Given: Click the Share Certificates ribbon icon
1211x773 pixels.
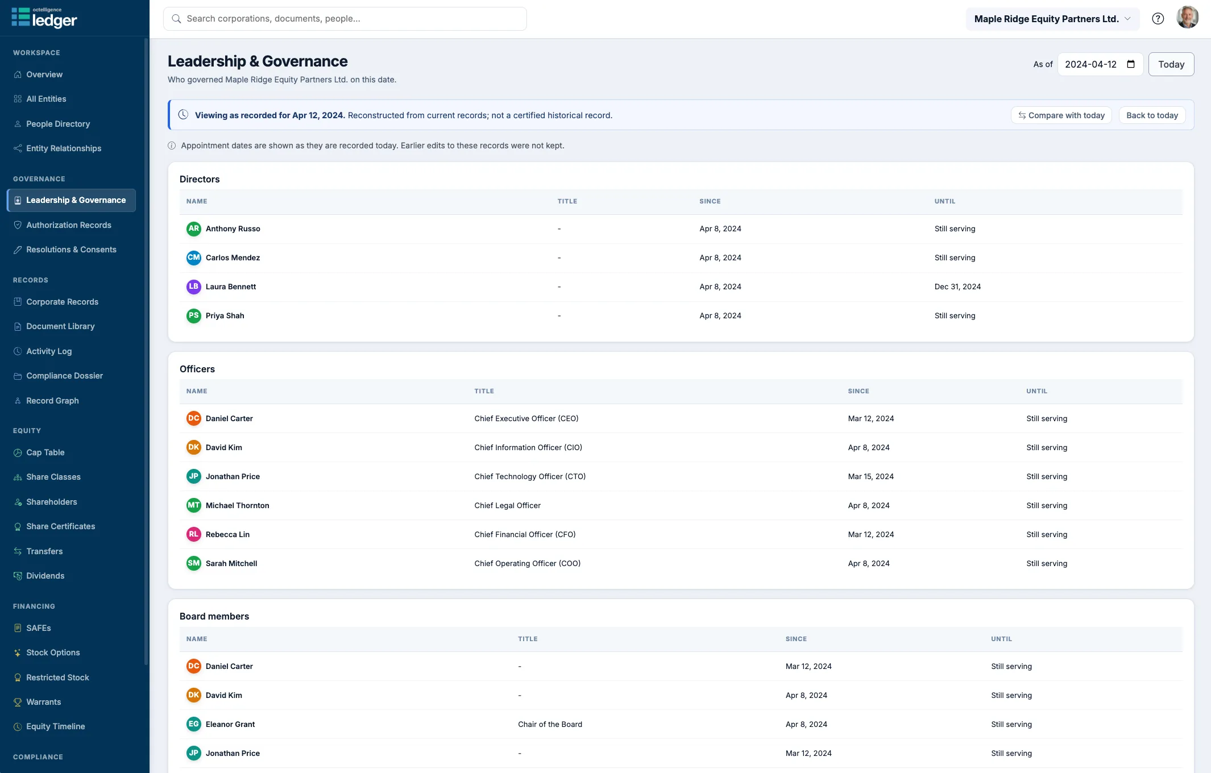Looking at the screenshot, I should (18, 526).
